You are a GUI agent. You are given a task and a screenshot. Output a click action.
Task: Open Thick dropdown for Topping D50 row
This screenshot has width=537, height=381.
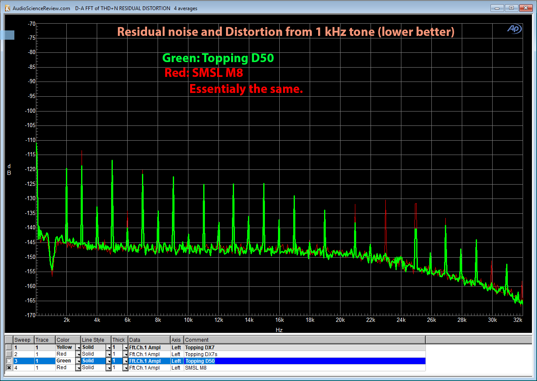coord(125,361)
